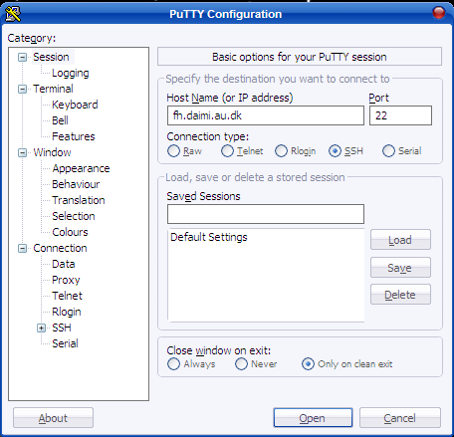
Task: Click the PuTTY icon in title bar
Action: tap(13, 14)
